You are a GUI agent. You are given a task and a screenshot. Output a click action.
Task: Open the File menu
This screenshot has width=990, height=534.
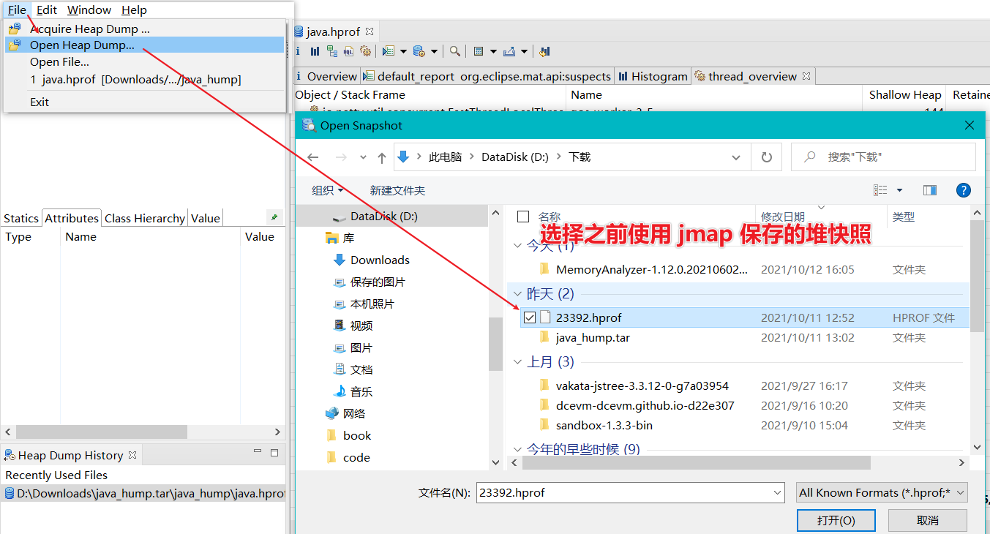pos(17,10)
